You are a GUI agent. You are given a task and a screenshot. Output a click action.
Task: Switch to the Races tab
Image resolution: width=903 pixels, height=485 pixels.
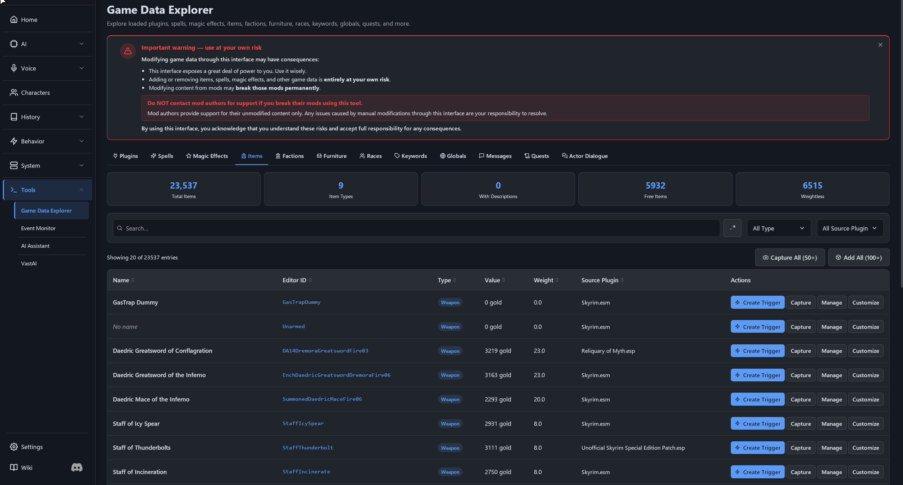pos(371,156)
